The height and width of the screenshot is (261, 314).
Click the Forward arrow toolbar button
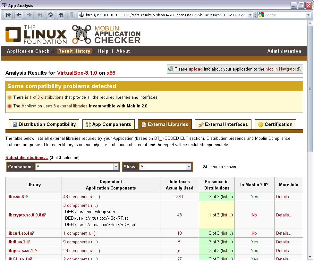click(x=29, y=15)
